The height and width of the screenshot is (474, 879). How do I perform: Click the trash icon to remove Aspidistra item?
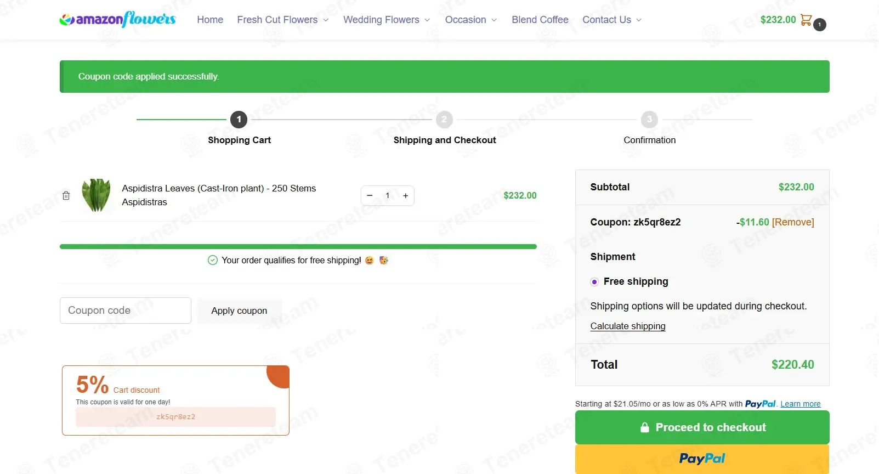point(66,196)
